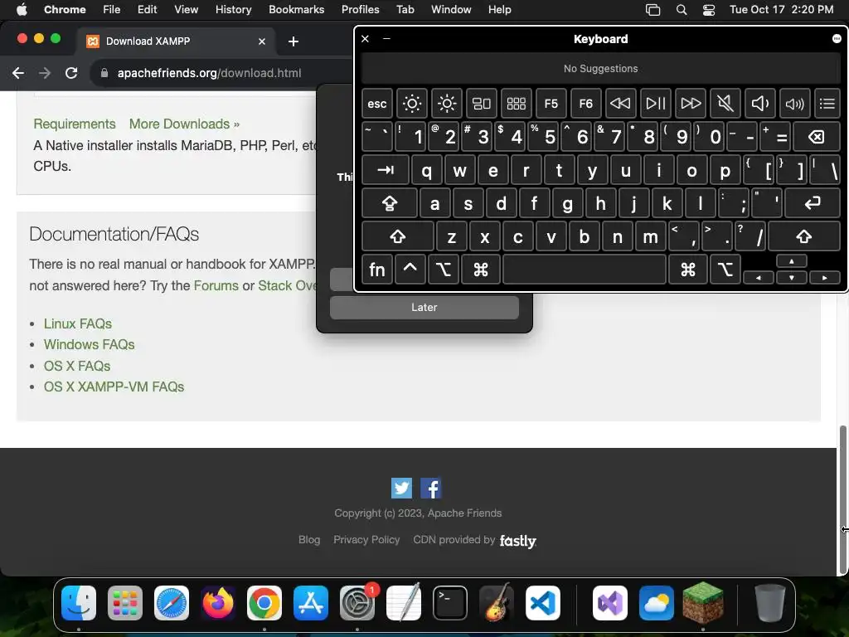The height and width of the screenshot is (637, 849).
Task: Tap the spacebar on virtual keyboard
Action: 585,270
